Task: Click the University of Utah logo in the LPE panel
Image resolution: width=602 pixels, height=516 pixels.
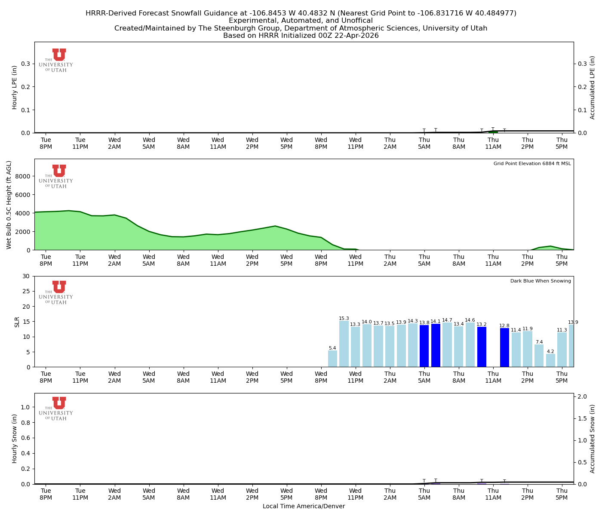Action: click(x=57, y=59)
